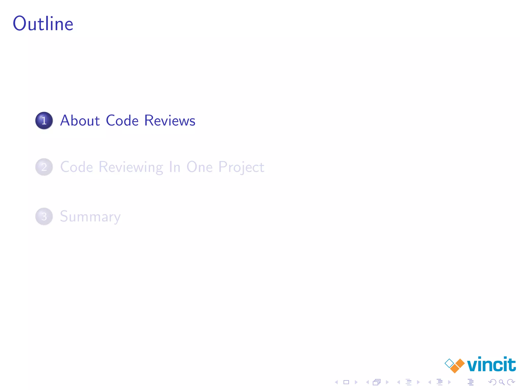Click the Vincit logo
This screenshot has width=520, height=390.
pos(480,365)
